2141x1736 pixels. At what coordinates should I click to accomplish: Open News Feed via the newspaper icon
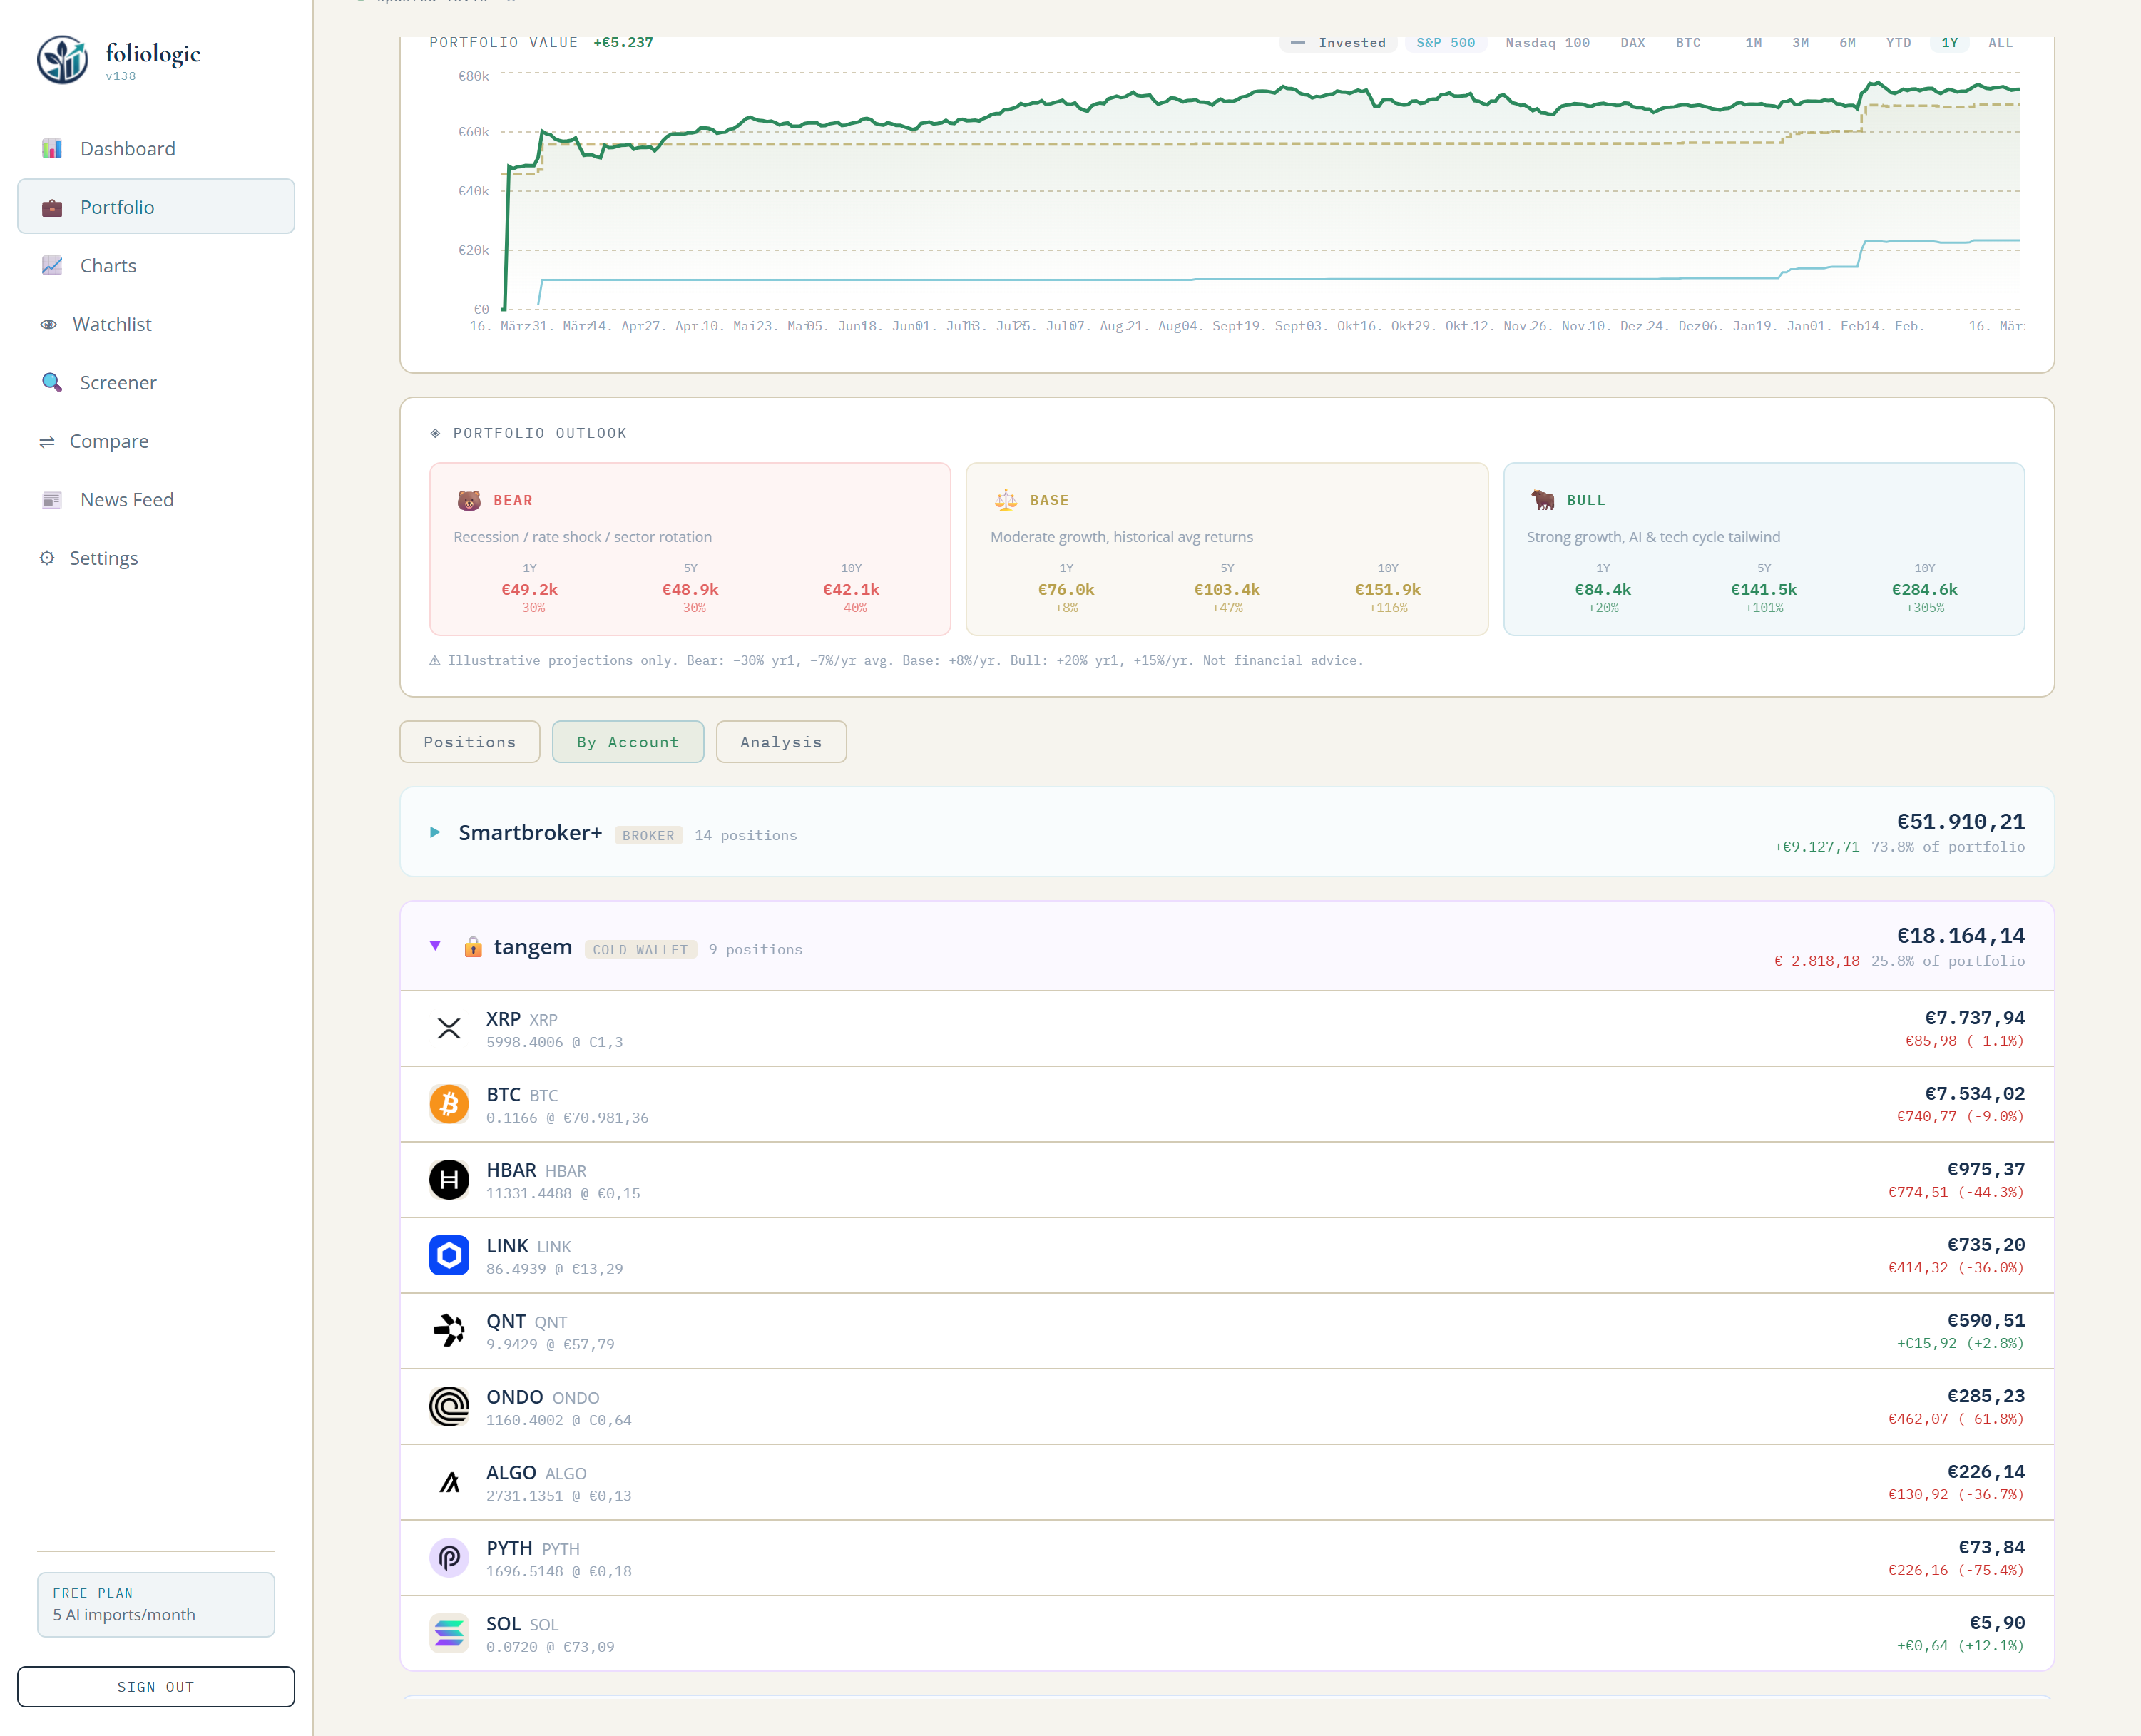click(51, 499)
